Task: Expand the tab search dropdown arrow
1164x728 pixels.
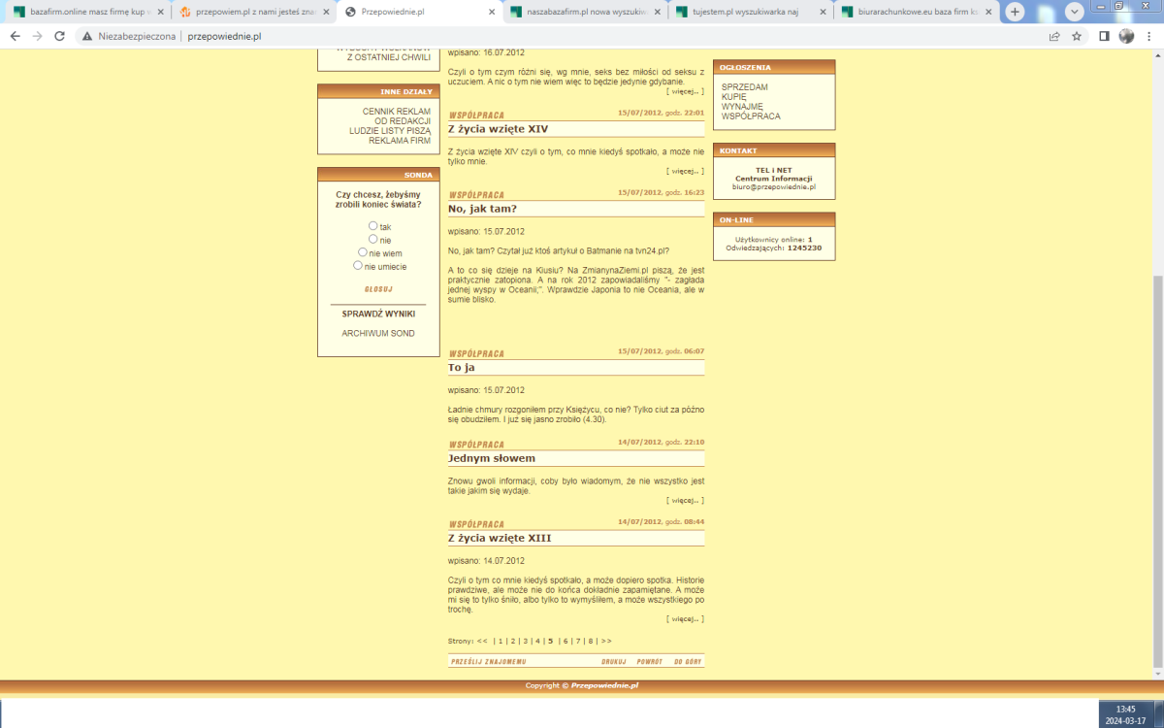Action: (1075, 12)
